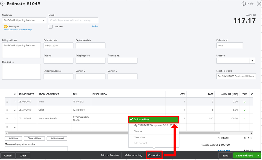Click amount cell 100.00
This screenshot has height=160, width=262.
click(227, 119)
